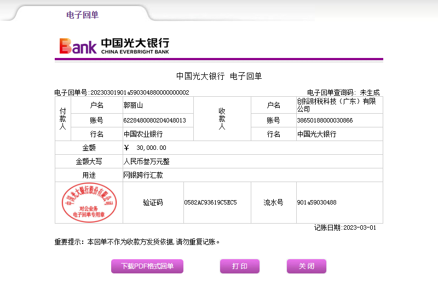
Task: Select the 电子回单 tab
Action: point(82,15)
